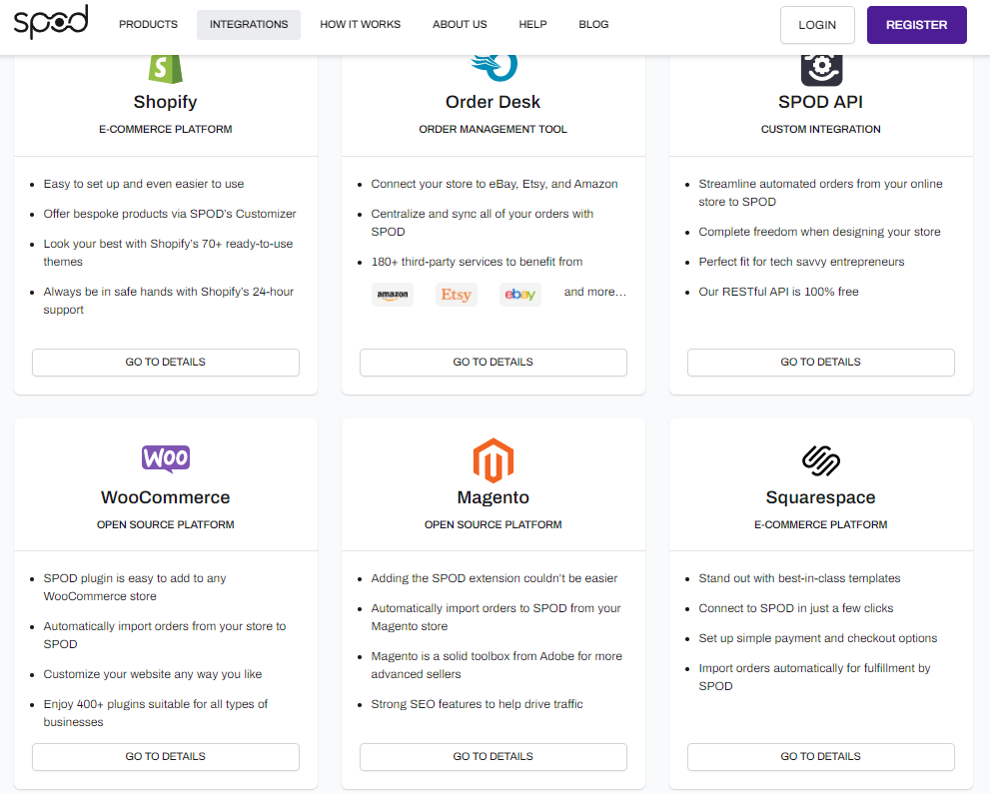Click 'Adding the SPOD extension couldn't be easier'
The width and height of the screenshot is (990, 794).
coord(495,579)
